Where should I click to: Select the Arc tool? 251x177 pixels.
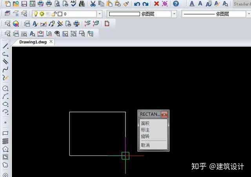5,96
